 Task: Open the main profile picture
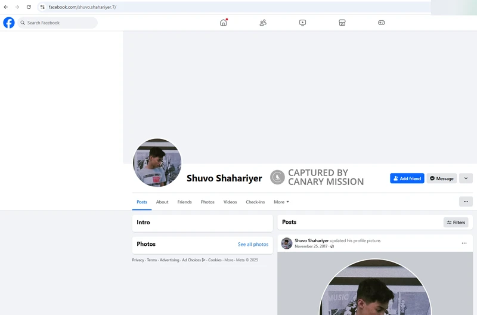pos(157,162)
